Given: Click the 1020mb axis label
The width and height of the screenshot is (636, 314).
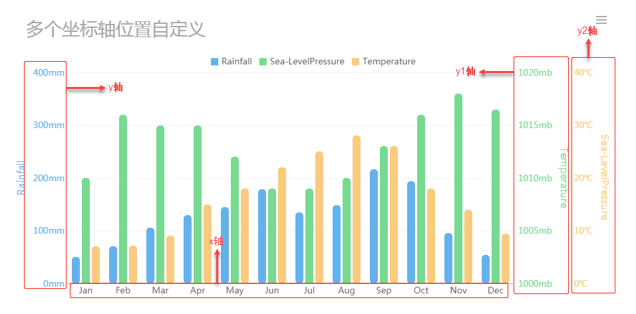Looking at the screenshot, I should (x=535, y=72).
